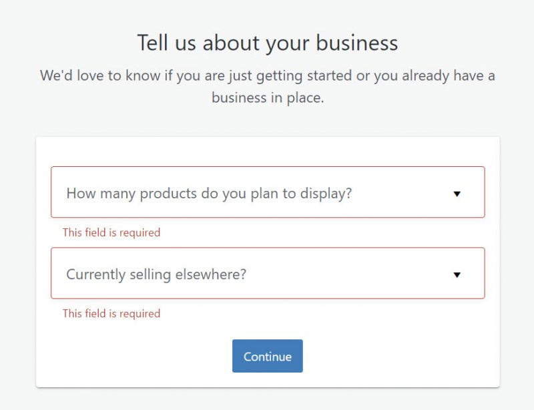Image resolution: width=534 pixels, height=410 pixels.
Task: Click first 'This field is required' error
Action: [111, 232]
